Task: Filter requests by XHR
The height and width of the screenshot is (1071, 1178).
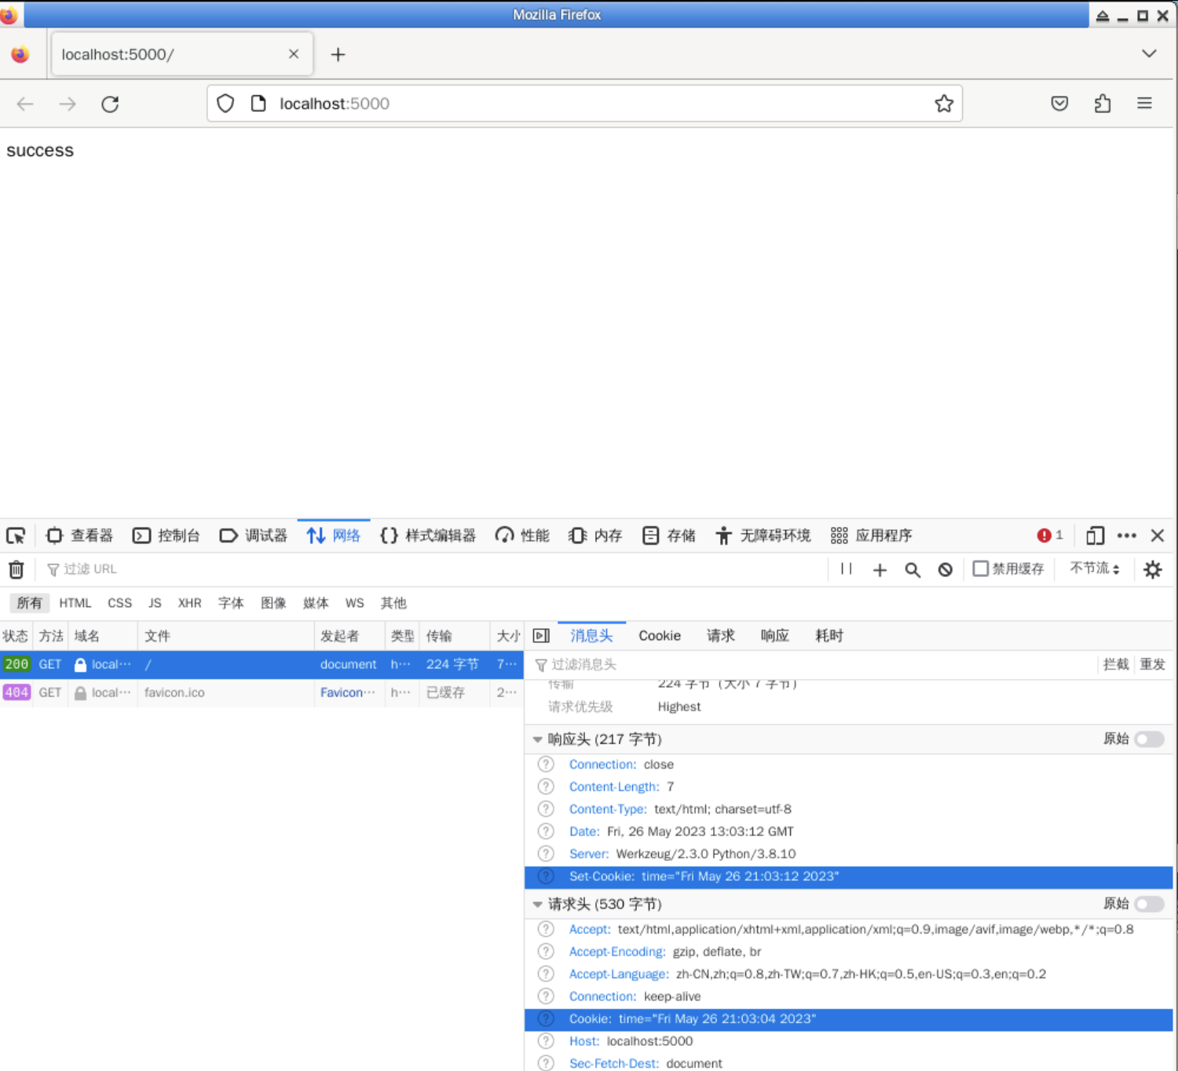Action: tap(189, 603)
